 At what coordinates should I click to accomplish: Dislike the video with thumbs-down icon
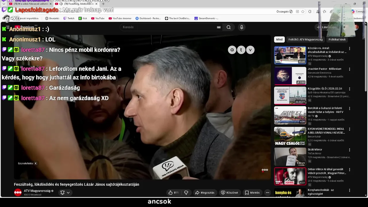[186, 193]
